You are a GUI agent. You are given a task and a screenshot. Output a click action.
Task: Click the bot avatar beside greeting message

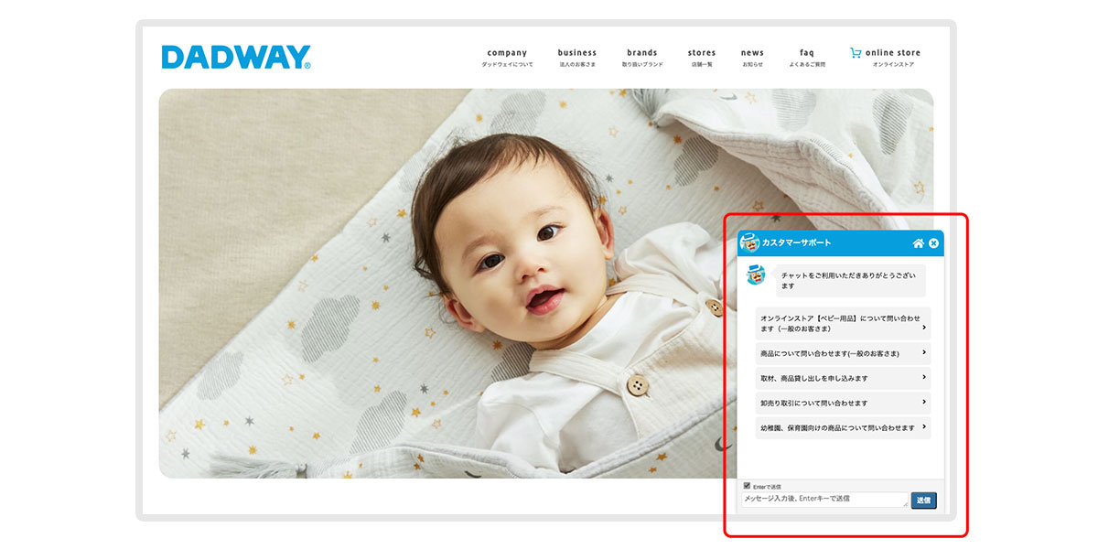(755, 274)
